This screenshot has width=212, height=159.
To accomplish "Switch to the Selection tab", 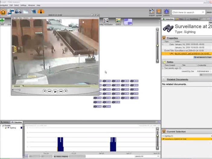I will point(168,19).
